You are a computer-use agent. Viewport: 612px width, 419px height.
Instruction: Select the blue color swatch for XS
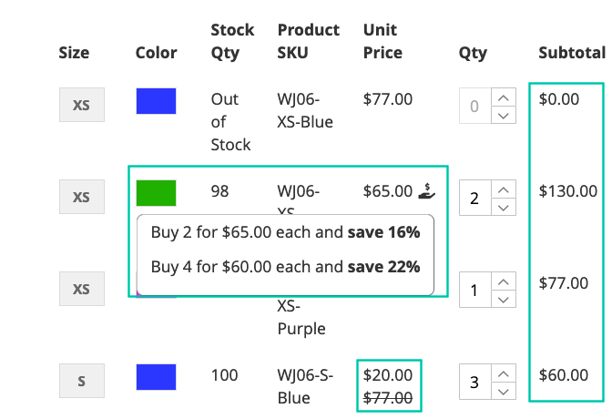click(156, 101)
